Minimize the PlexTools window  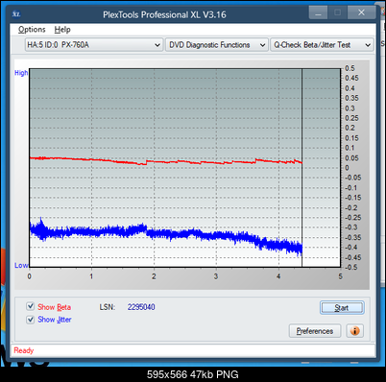click(318, 12)
